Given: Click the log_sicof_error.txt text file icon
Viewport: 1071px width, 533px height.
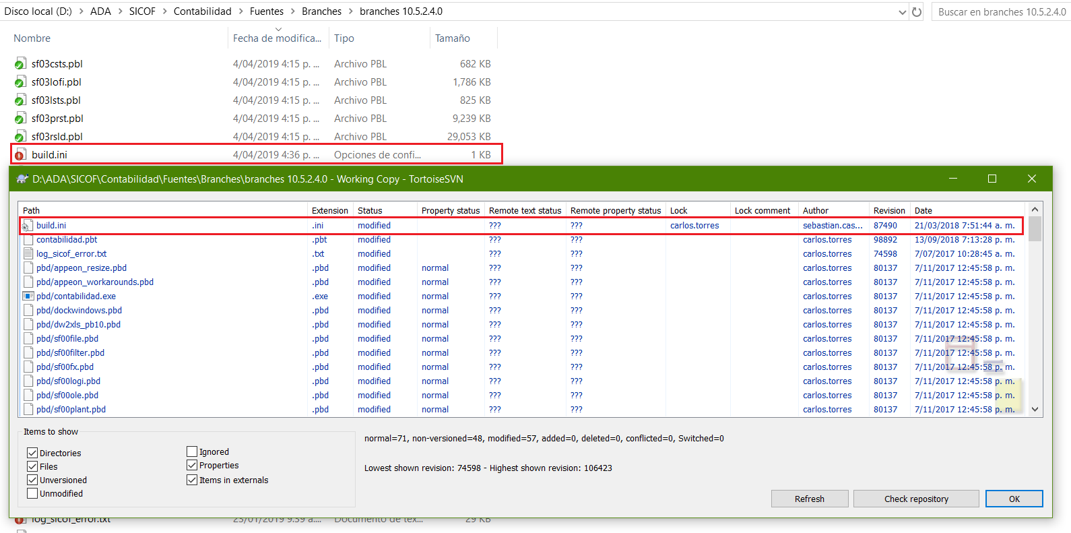Looking at the screenshot, I should pyautogui.click(x=28, y=254).
